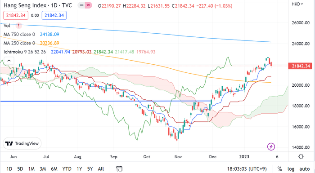Screen dimensions: 315x173
Task: Toggle auto scale mode
Action: click(x=304, y=169)
